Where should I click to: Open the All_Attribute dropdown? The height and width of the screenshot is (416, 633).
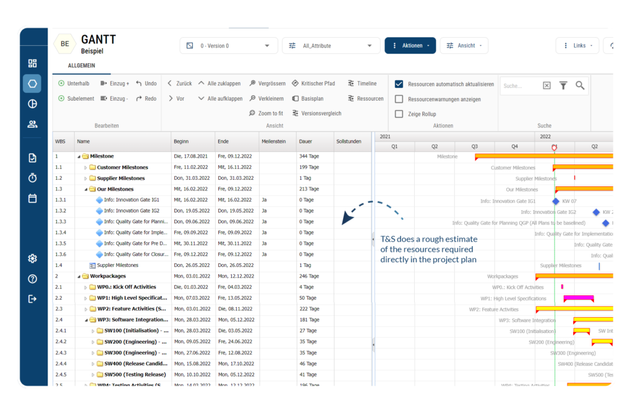(x=331, y=45)
